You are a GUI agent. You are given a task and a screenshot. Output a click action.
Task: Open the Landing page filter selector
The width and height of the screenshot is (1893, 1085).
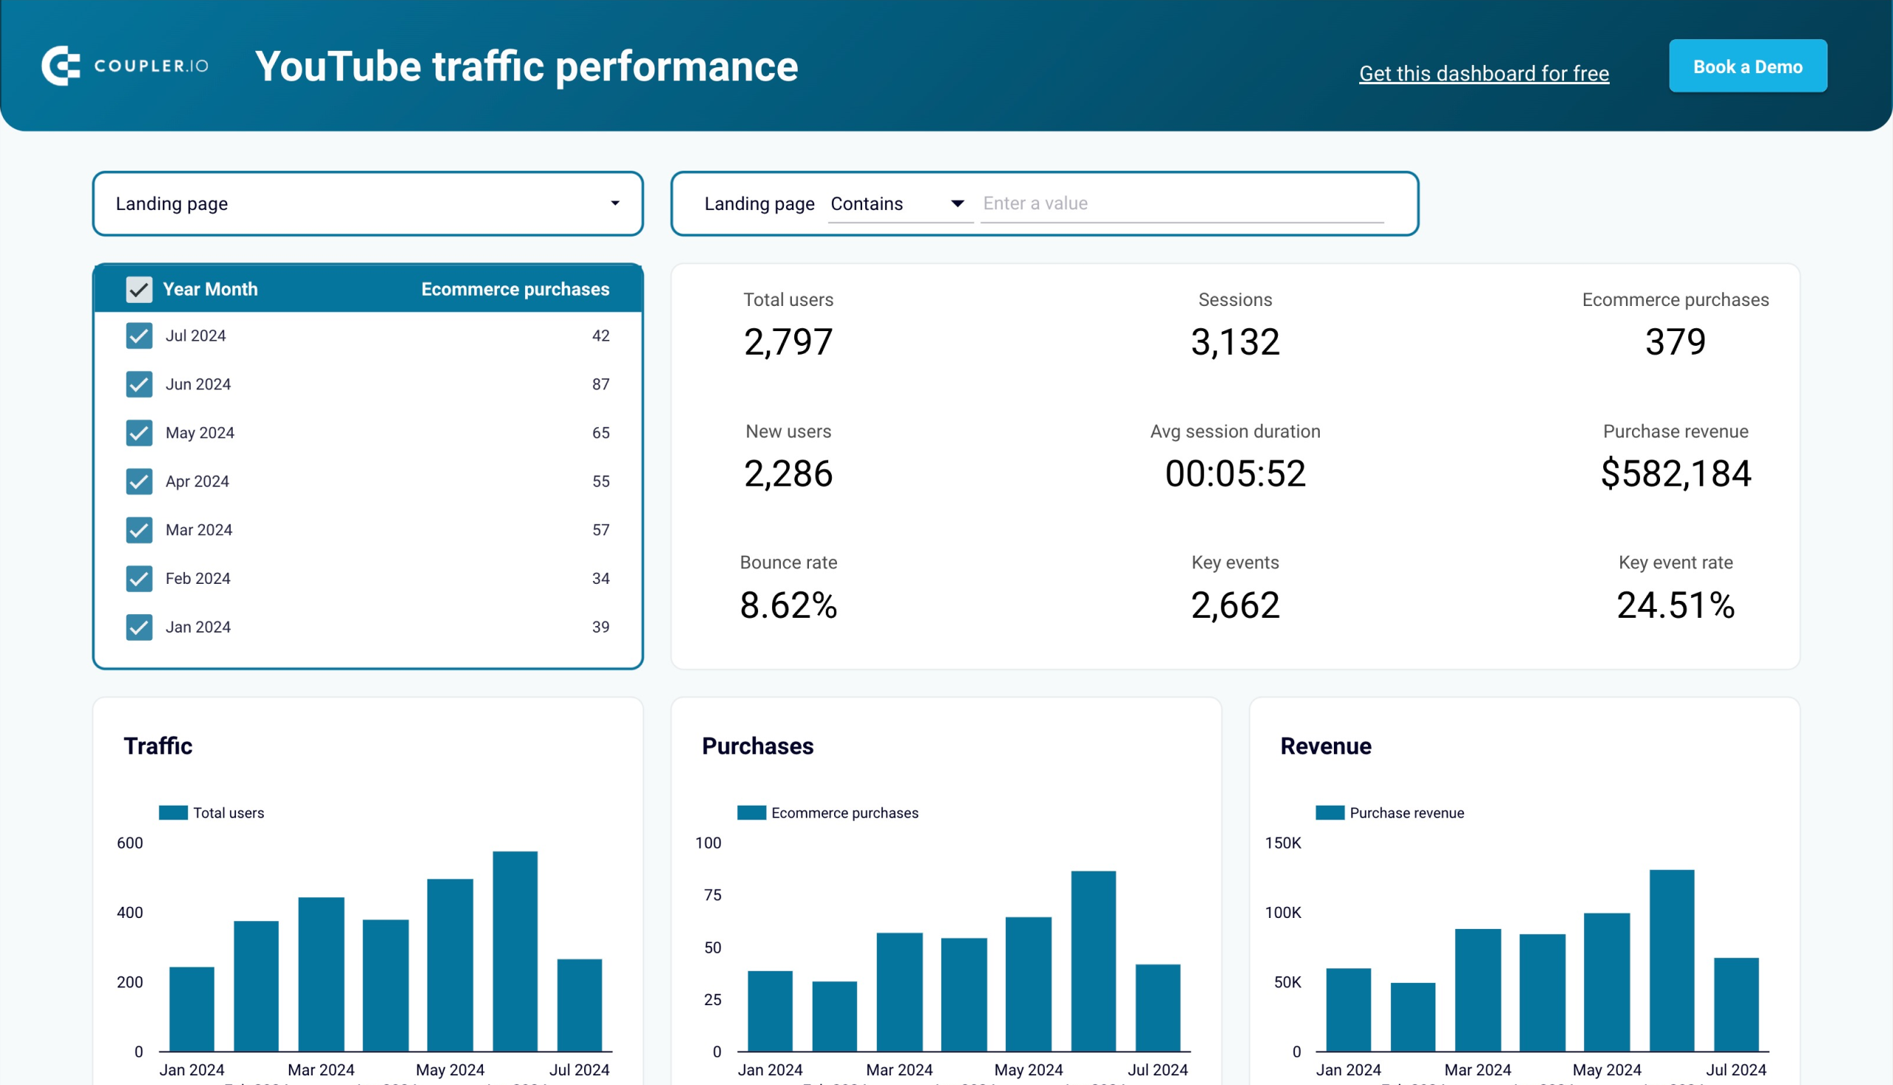click(x=367, y=204)
